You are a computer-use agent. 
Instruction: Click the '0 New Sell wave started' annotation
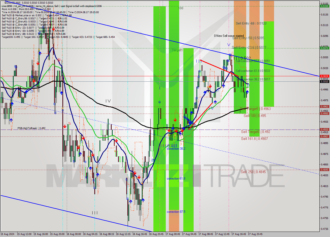229,36
